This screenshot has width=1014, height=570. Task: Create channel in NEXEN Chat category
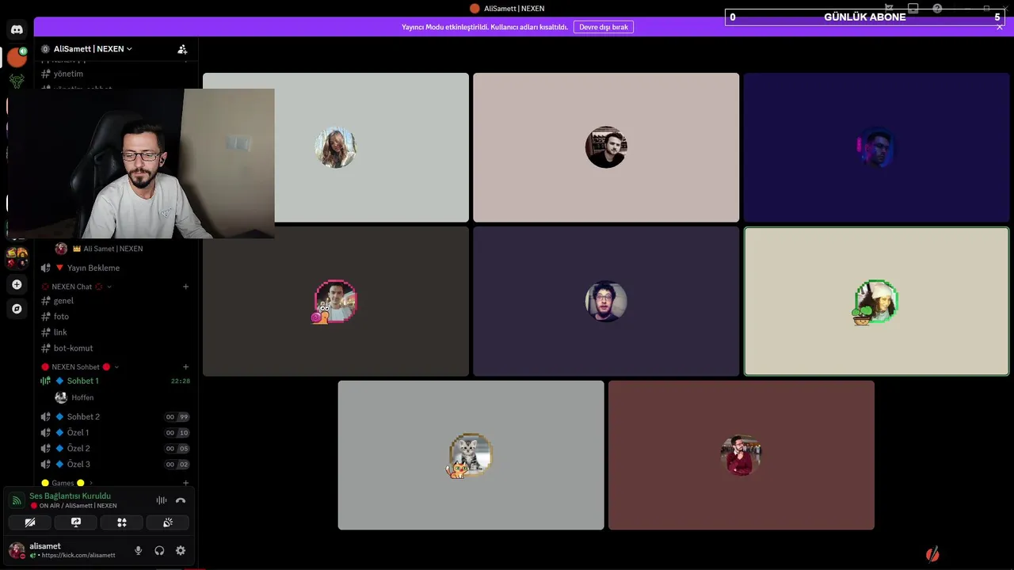186,287
